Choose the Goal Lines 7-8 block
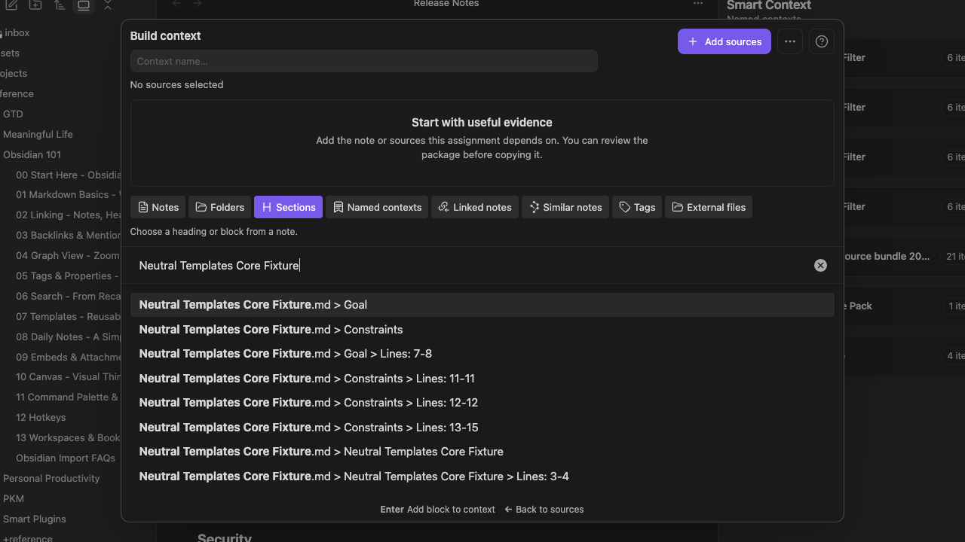The width and height of the screenshot is (965, 542). pyautogui.click(x=482, y=354)
